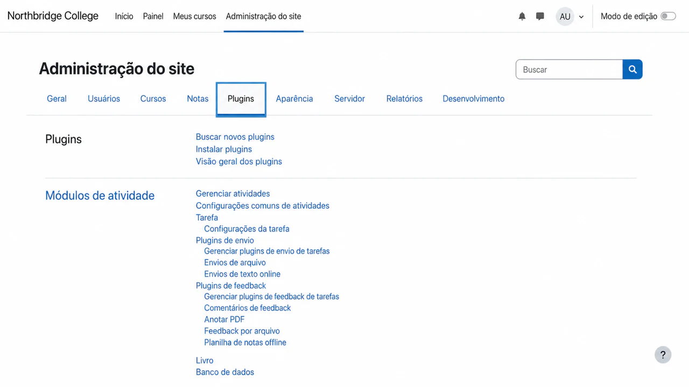Open the Aparência tab

294,99
